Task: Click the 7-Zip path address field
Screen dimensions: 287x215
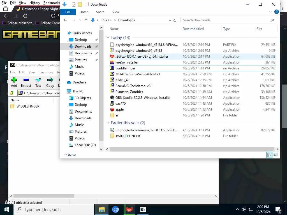Action: click(39, 93)
